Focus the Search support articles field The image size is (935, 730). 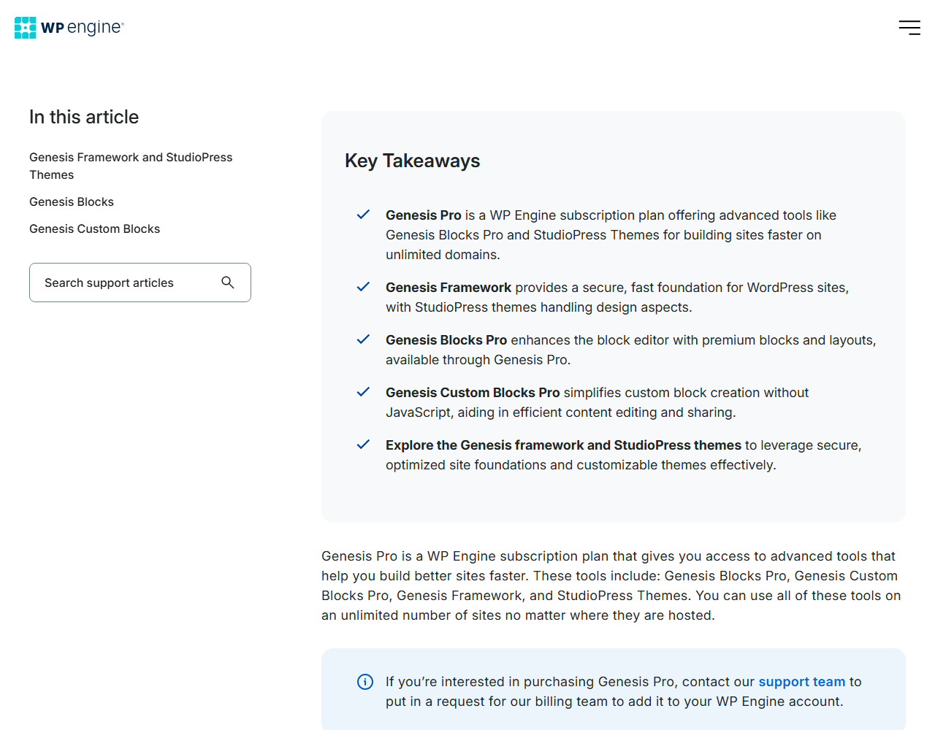point(140,283)
